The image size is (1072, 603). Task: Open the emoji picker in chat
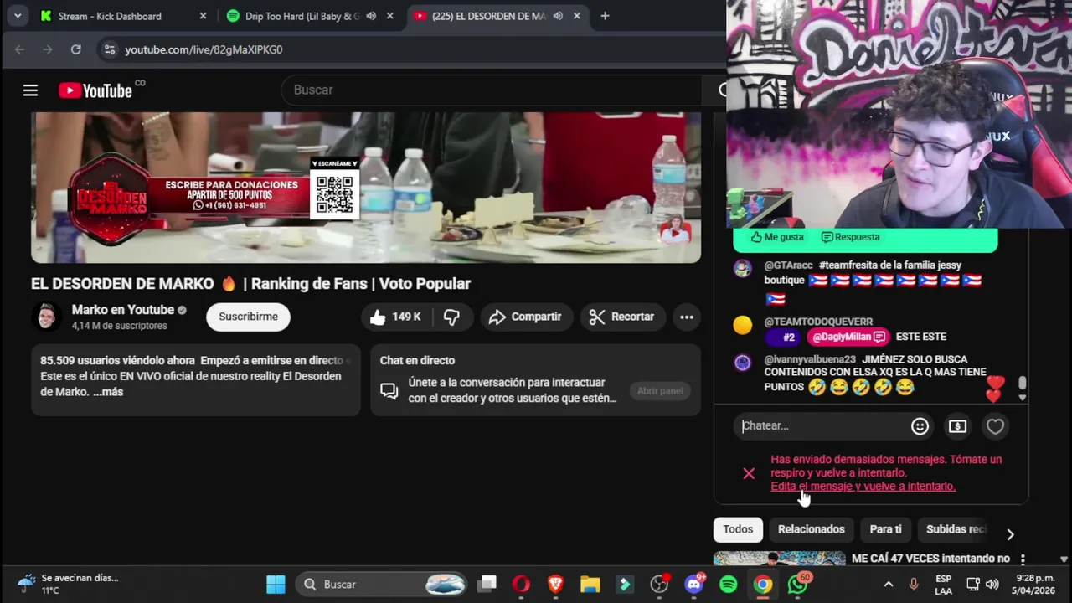920,426
